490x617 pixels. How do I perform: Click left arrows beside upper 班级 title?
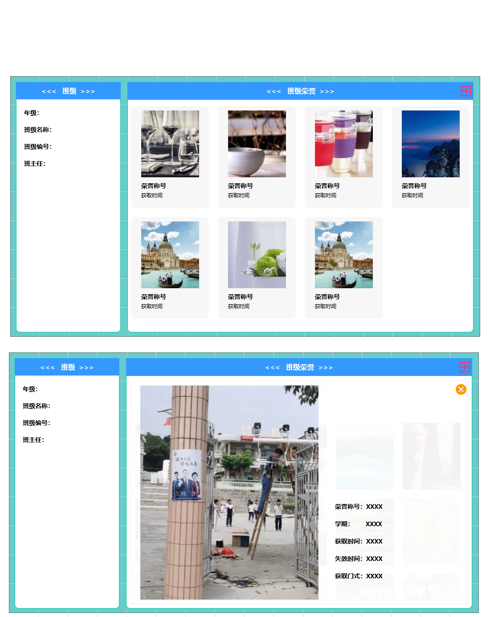click(x=49, y=92)
